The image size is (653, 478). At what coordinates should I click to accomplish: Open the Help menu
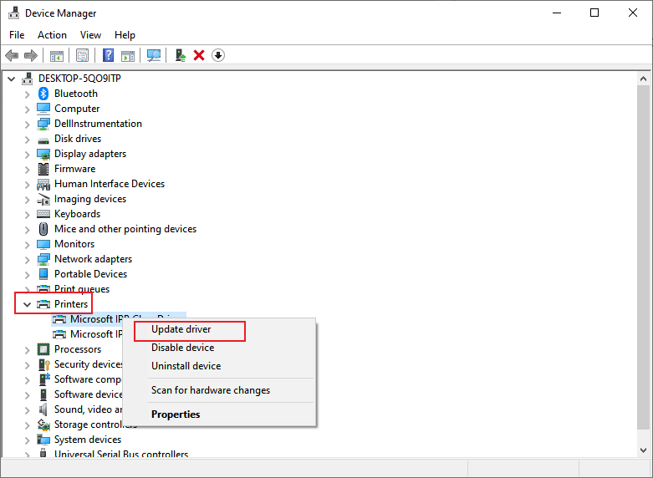[x=125, y=35]
